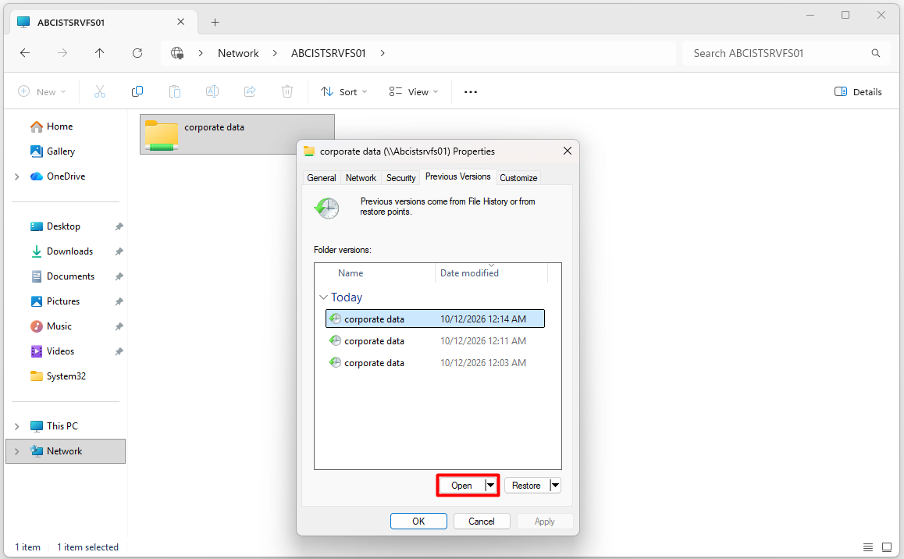Open the View dropdown menu
This screenshot has width=904, height=559.
414,91
